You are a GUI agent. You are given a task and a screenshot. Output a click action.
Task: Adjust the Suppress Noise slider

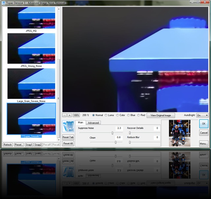click(x=112, y=133)
